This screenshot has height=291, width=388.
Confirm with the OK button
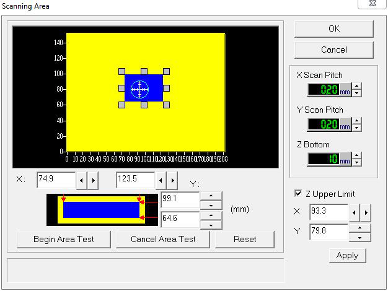(x=334, y=29)
